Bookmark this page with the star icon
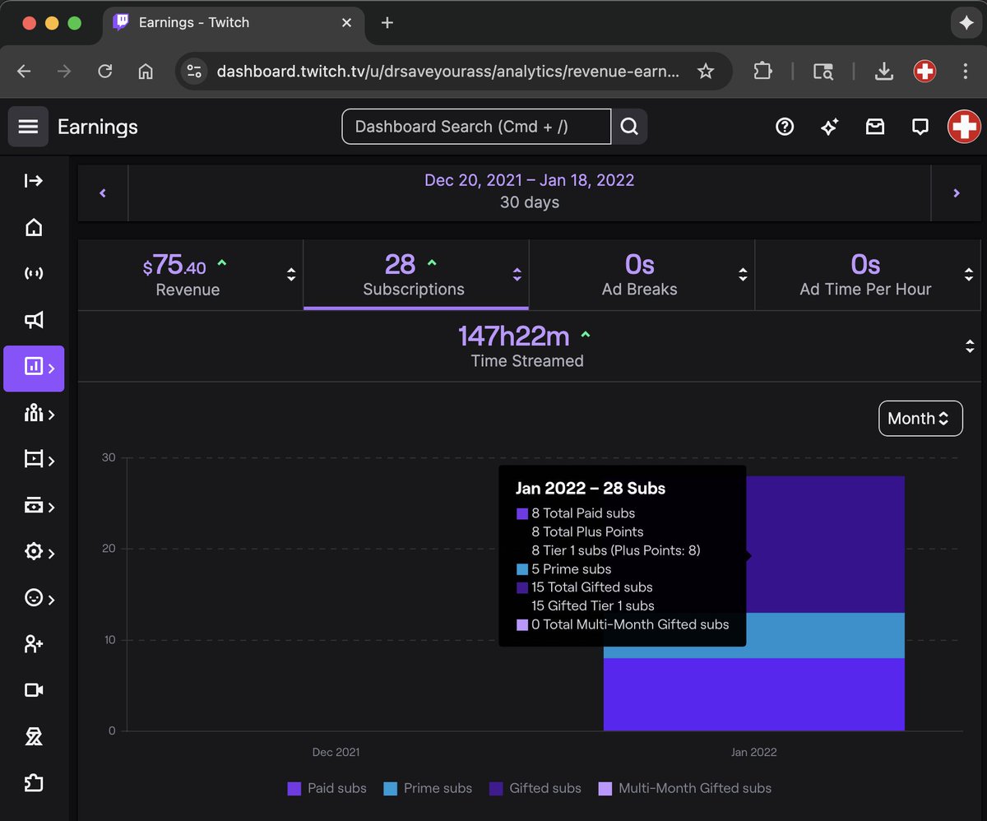This screenshot has width=987, height=821. [x=706, y=72]
